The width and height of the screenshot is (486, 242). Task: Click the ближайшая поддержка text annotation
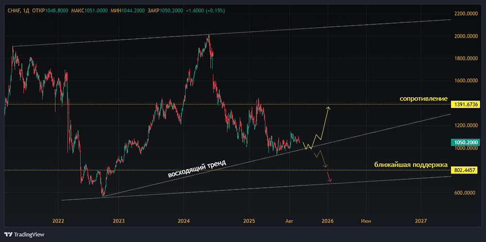[411, 165]
